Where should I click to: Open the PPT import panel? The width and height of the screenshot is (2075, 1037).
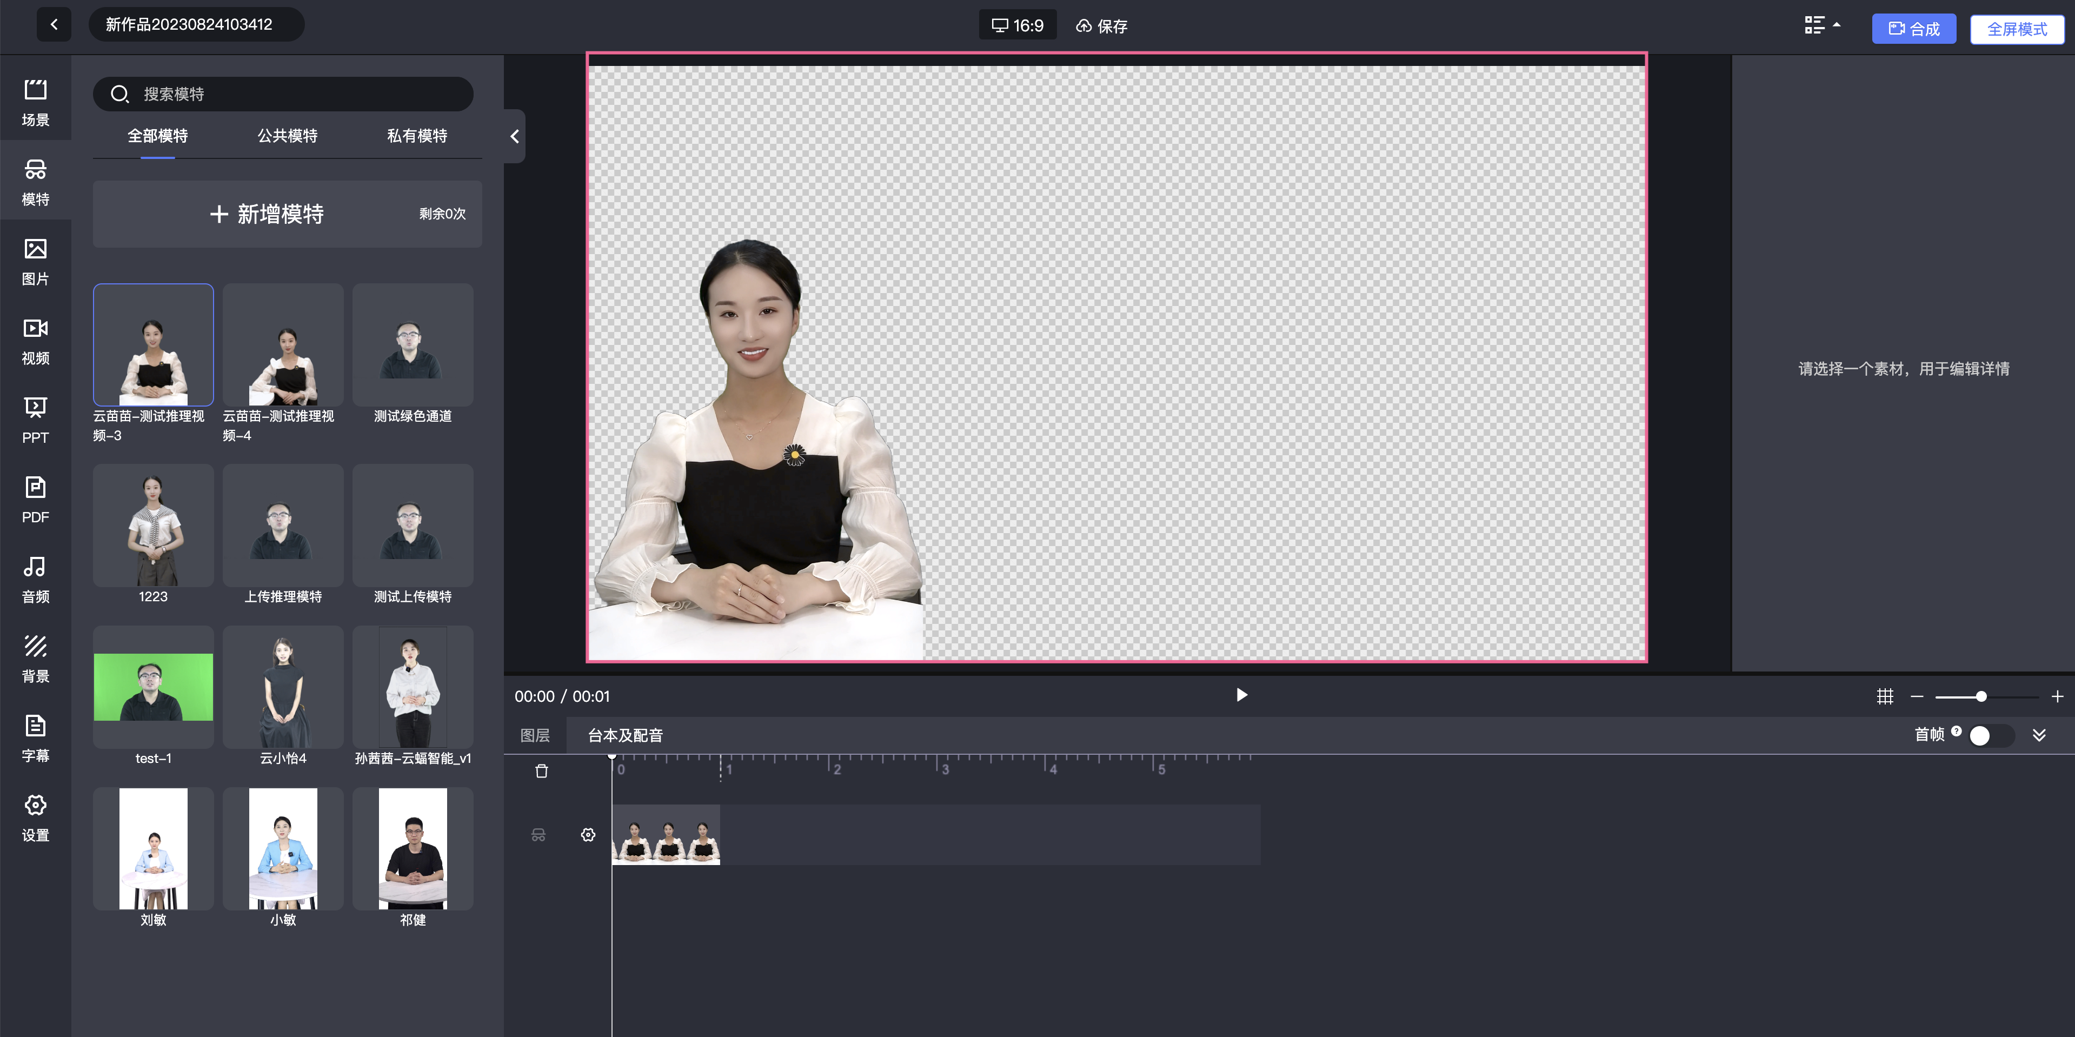pyautogui.click(x=36, y=420)
